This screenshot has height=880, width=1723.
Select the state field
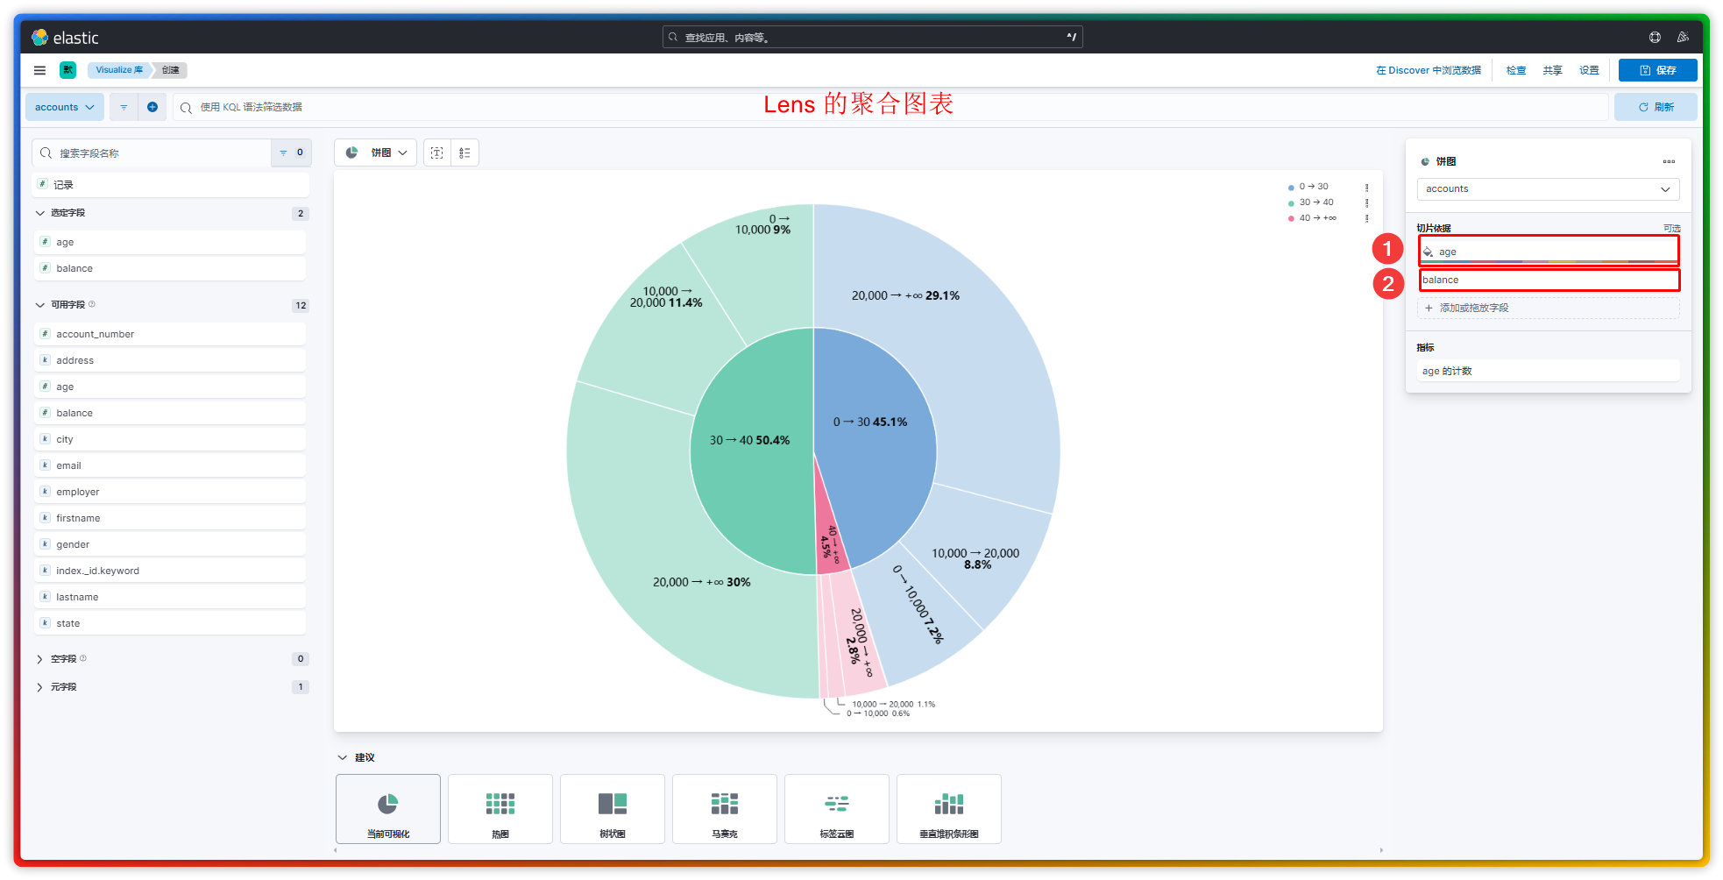click(x=171, y=623)
